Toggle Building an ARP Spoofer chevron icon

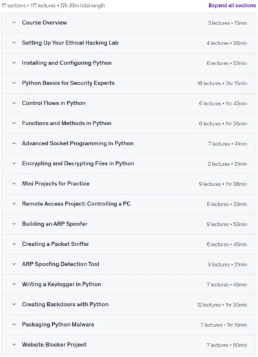click(x=14, y=224)
